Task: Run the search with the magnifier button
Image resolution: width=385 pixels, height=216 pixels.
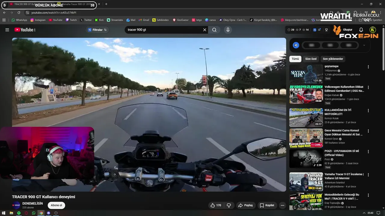Action: tap(214, 30)
